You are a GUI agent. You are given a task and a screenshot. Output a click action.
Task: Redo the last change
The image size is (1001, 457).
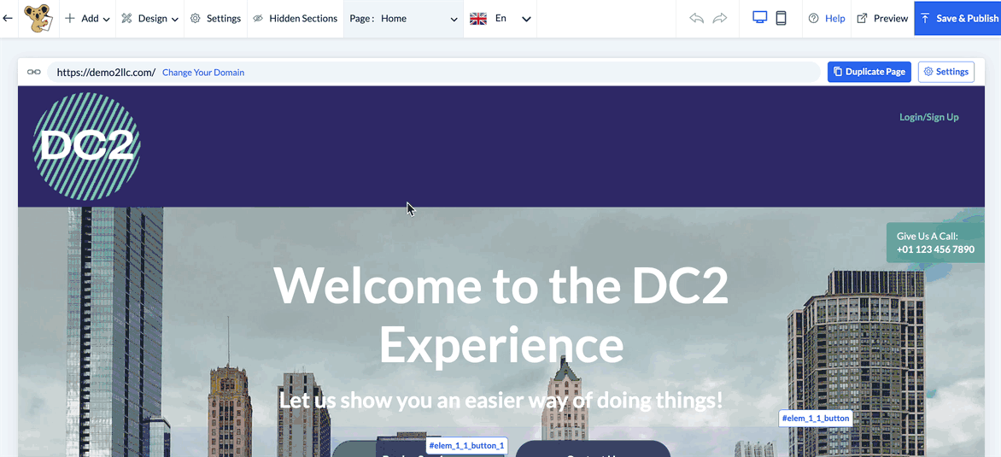720,19
